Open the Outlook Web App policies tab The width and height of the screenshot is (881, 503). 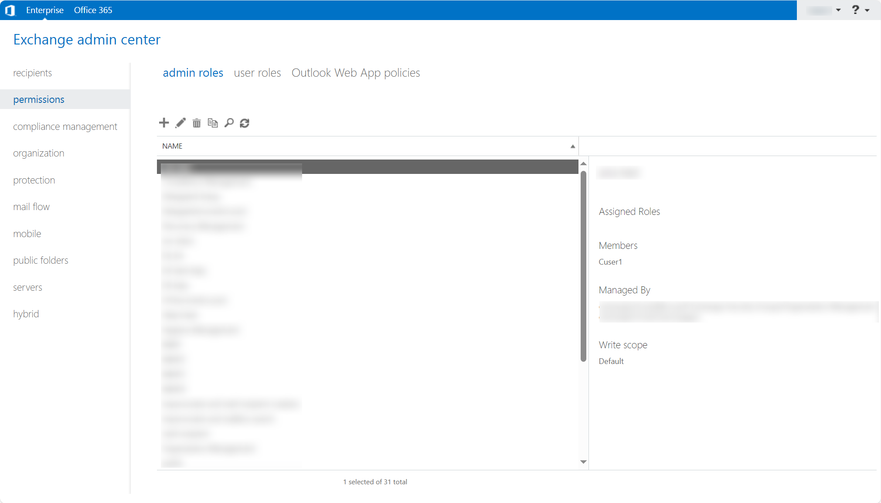click(x=356, y=73)
